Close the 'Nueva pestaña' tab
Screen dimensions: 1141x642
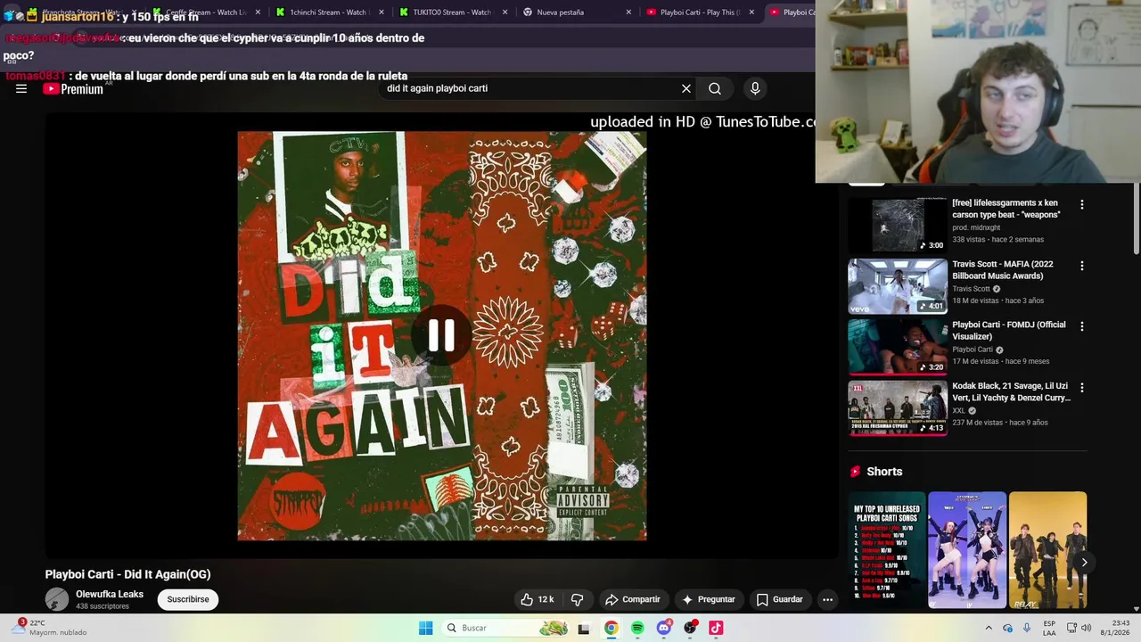[628, 12]
